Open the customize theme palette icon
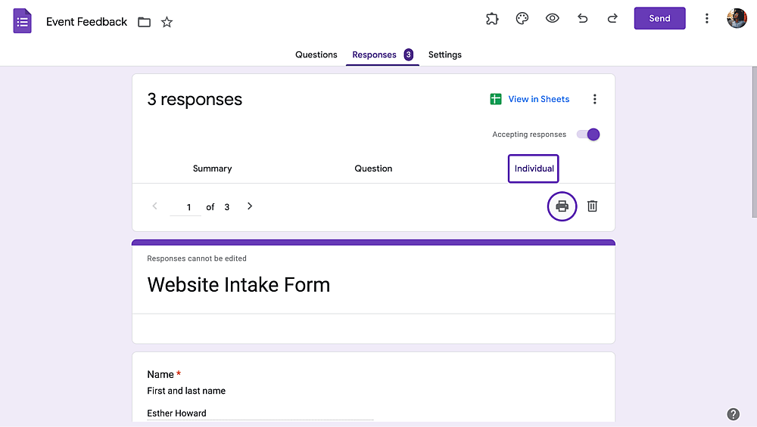 (x=522, y=19)
